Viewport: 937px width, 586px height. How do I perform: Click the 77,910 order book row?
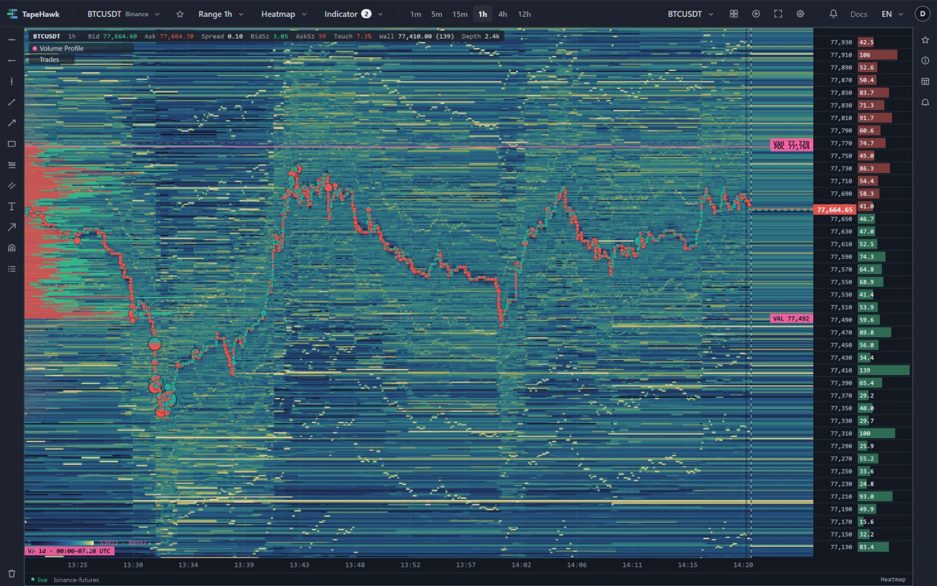coord(862,55)
